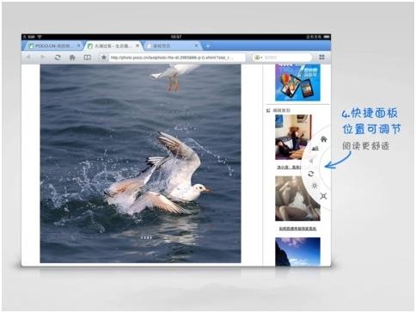
Task: Open the bookmarks book icon
Action: [88, 58]
